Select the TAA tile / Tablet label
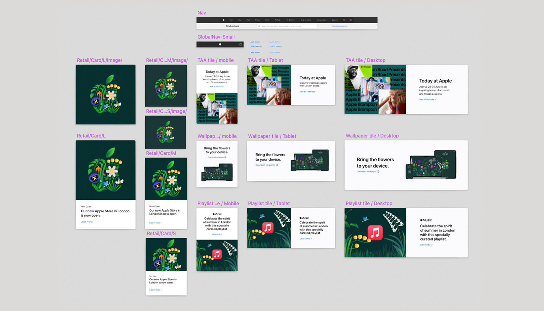544x311 pixels. coord(265,60)
